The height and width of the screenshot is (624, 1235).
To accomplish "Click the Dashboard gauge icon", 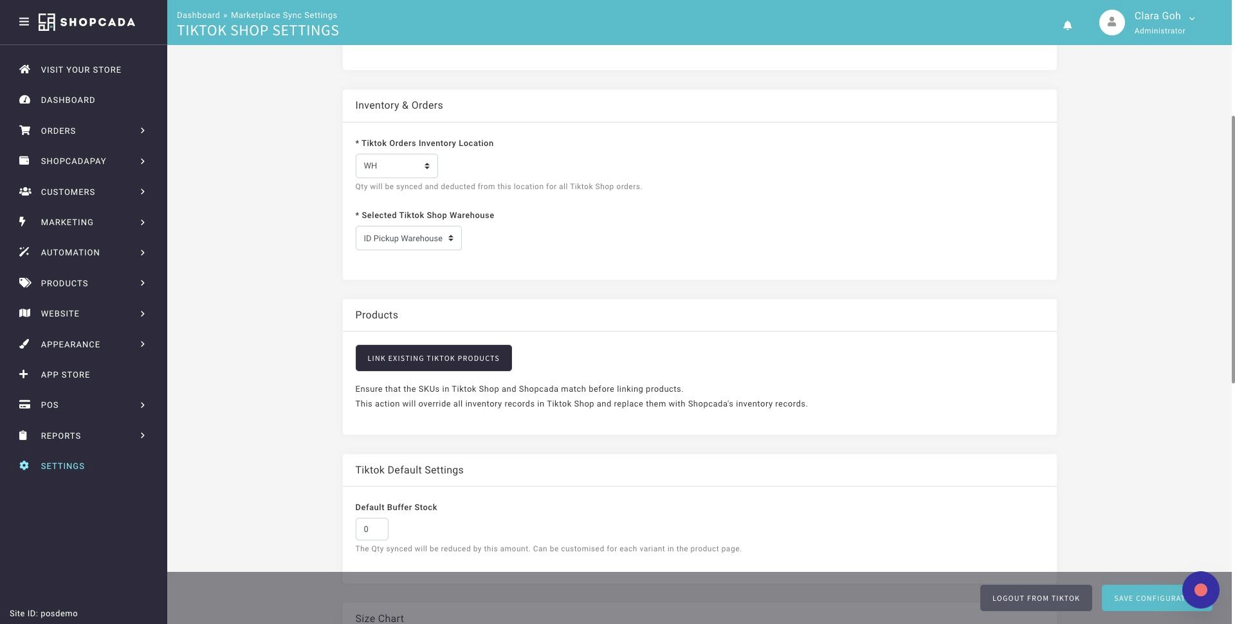I will [x=24, y=100].
